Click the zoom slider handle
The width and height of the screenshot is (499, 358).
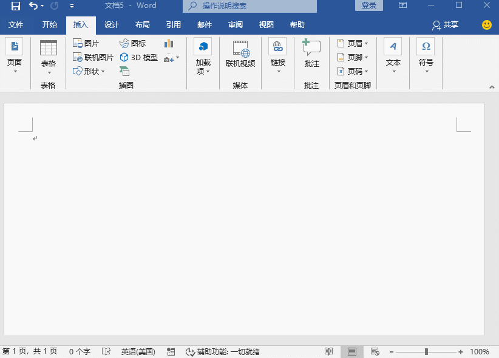click(x=427, y=352)
